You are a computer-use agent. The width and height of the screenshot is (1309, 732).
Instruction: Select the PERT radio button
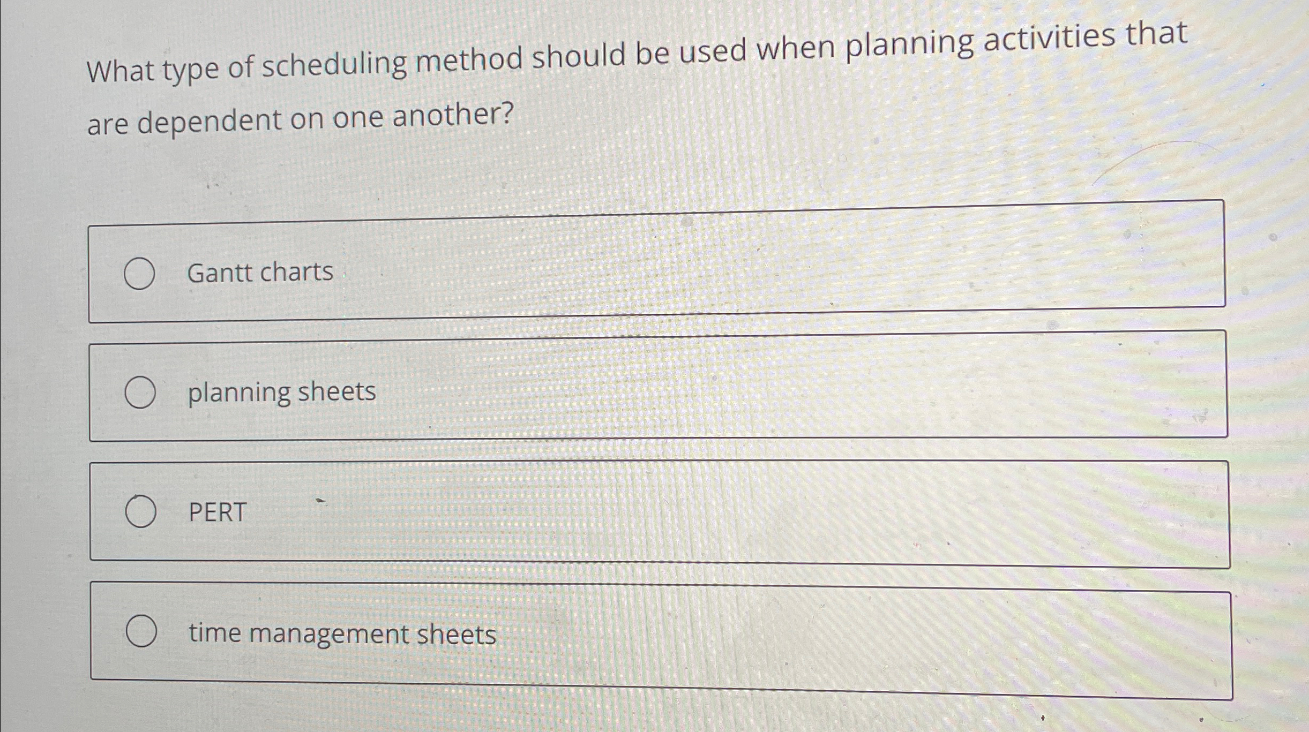(142, 512)
